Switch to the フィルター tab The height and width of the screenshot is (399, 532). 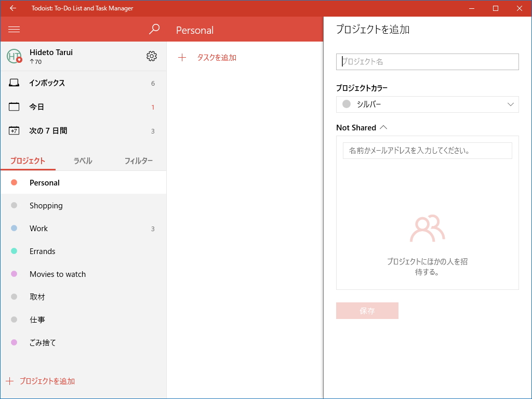coord(139,161)
